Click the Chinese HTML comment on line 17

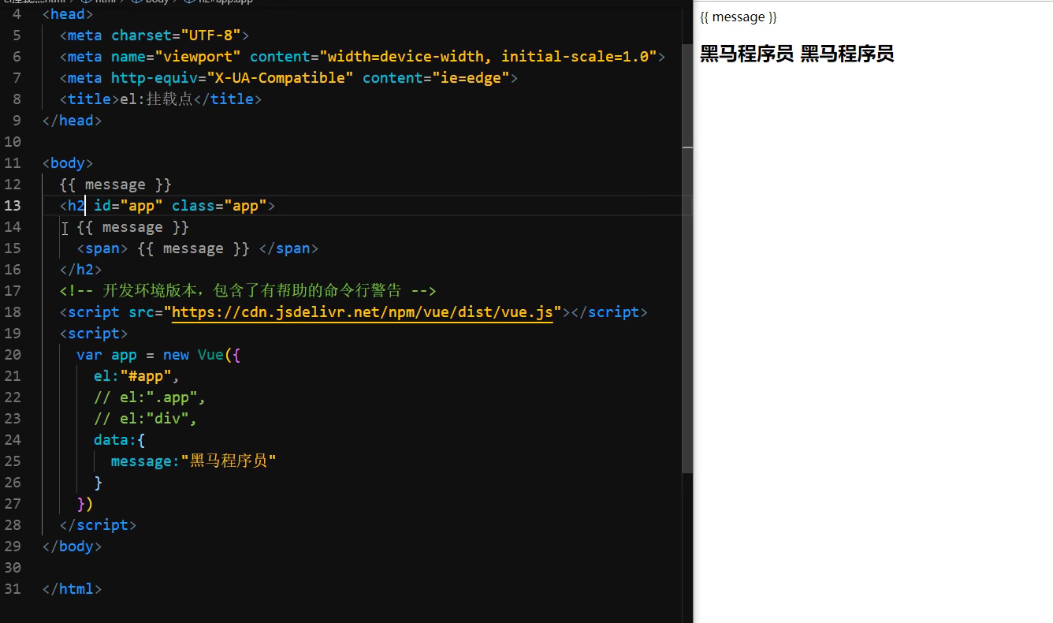247,291
